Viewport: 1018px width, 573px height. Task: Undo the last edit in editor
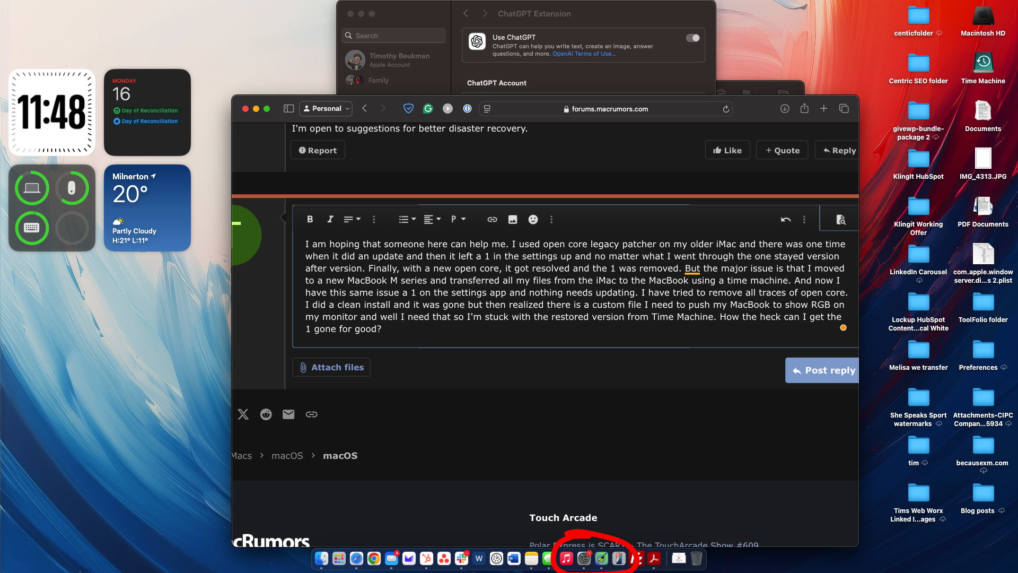(x=786, y=219)
